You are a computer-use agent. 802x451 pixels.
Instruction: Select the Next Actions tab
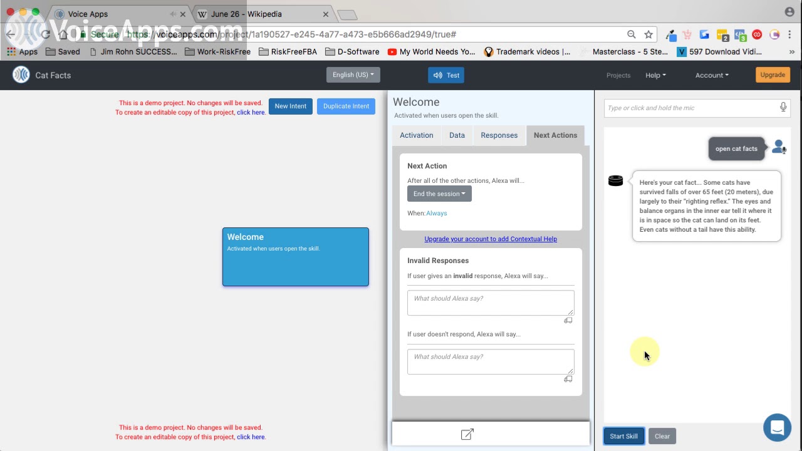(555, 135)
